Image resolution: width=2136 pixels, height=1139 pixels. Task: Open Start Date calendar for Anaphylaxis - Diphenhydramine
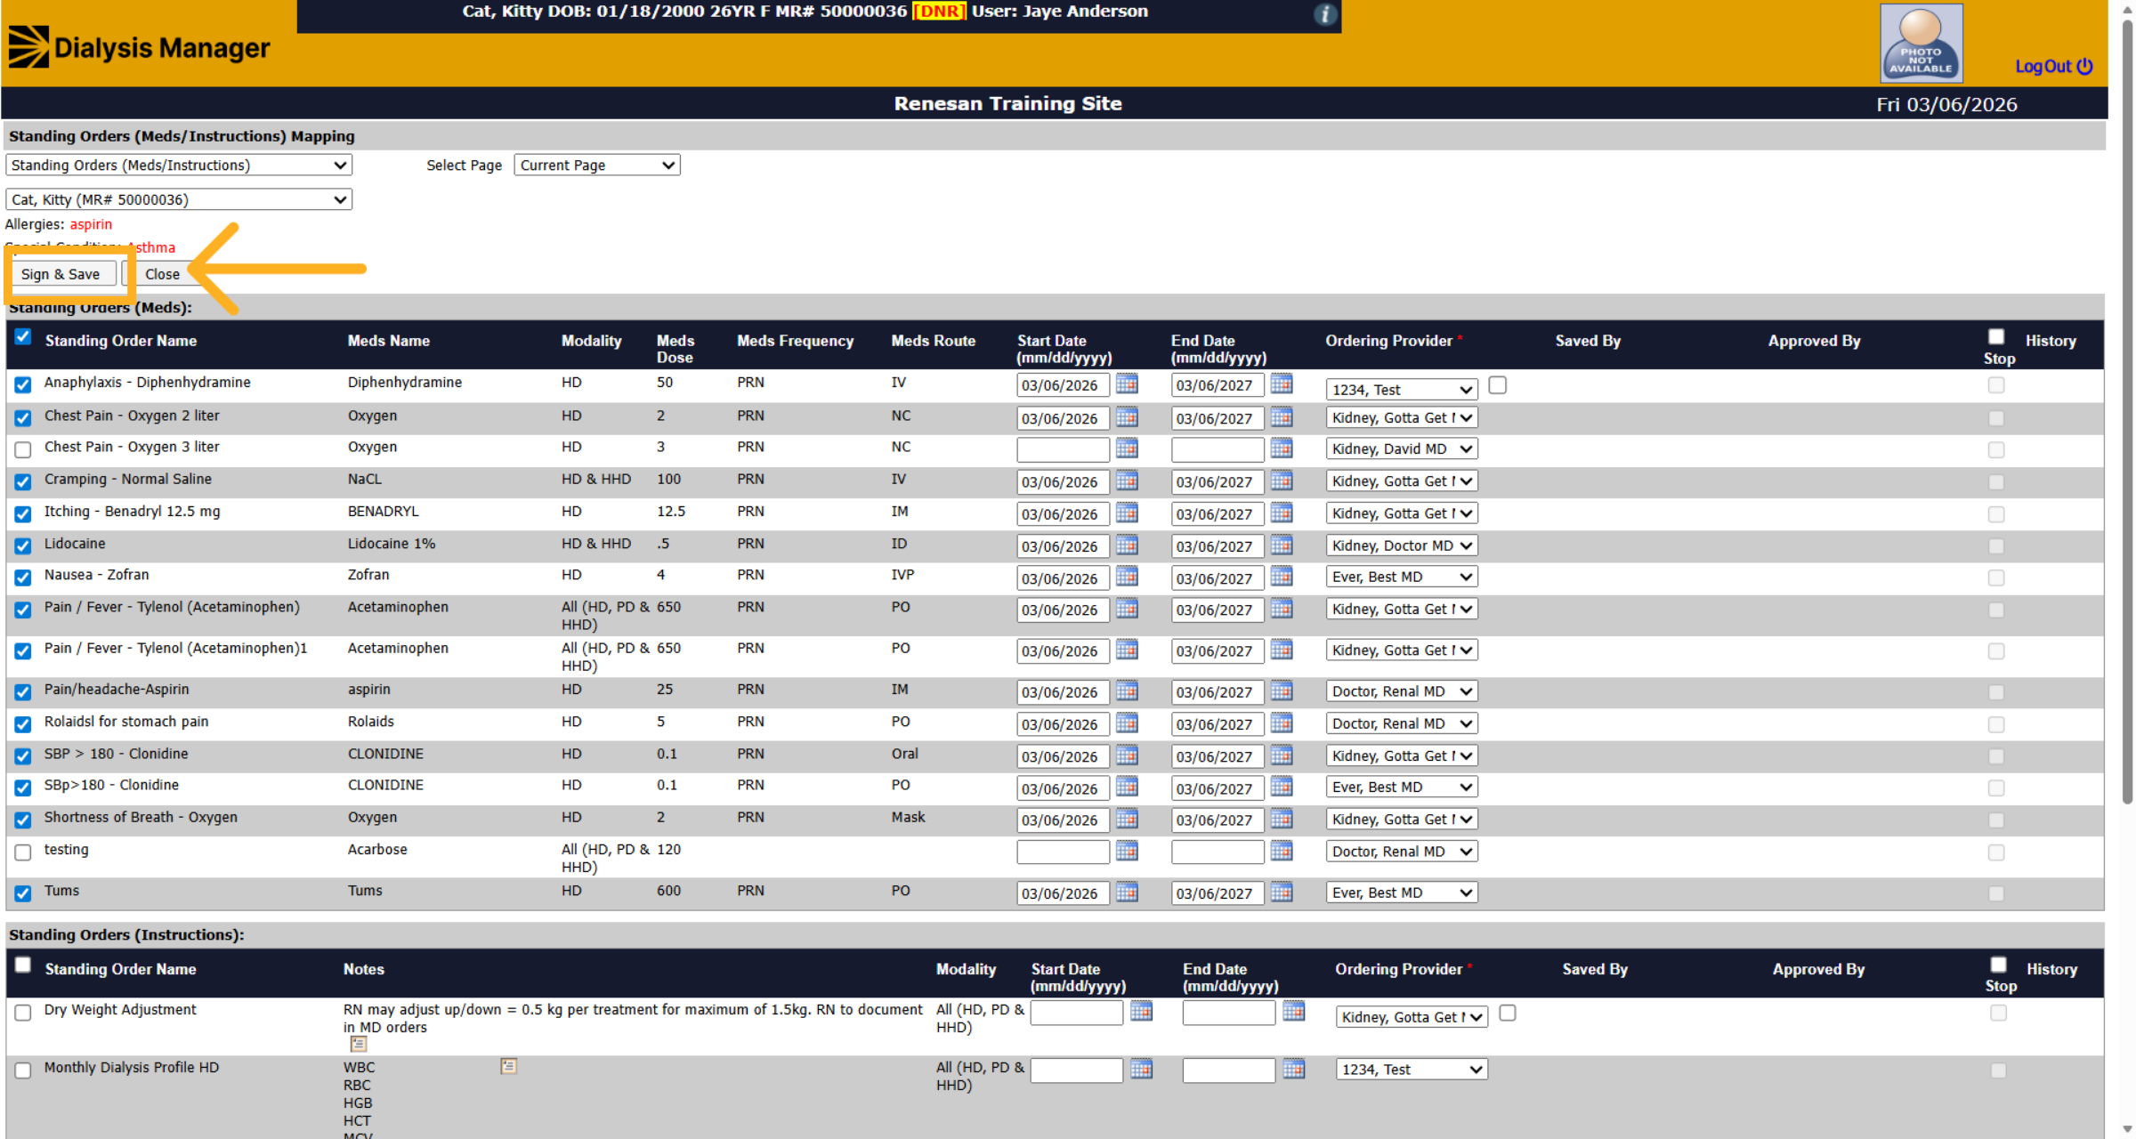[x=1127, y=384]
